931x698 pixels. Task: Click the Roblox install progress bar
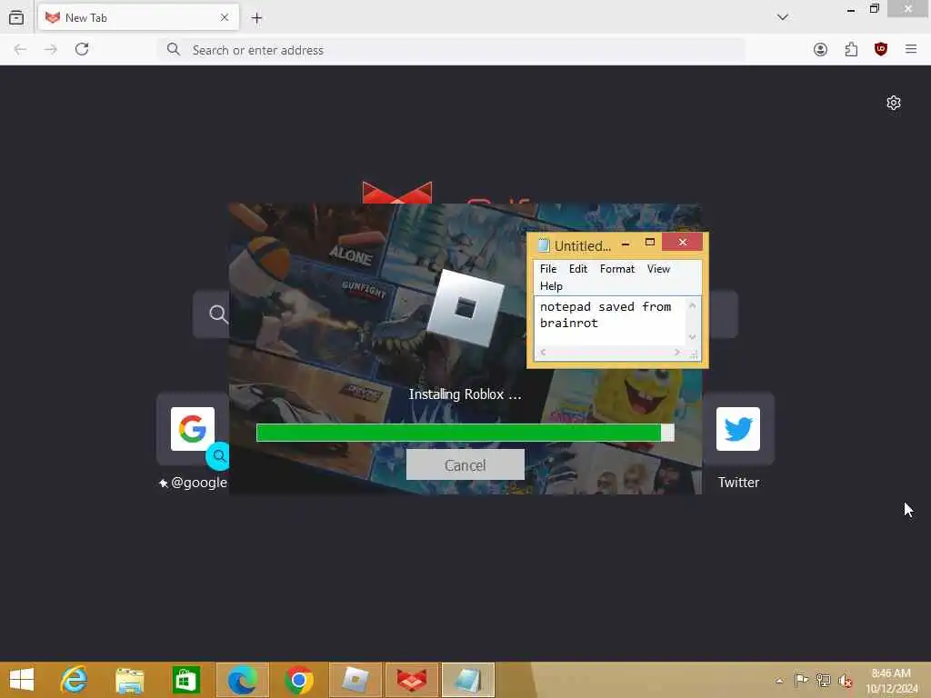point(465,433)
